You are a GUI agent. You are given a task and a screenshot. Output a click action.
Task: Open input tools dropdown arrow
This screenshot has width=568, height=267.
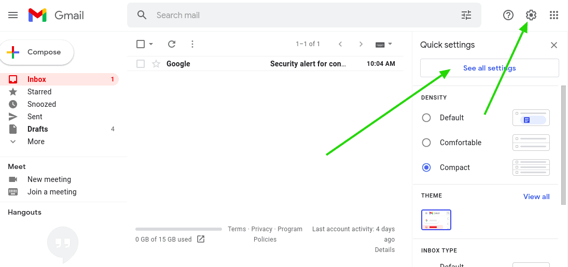(390, 44)
